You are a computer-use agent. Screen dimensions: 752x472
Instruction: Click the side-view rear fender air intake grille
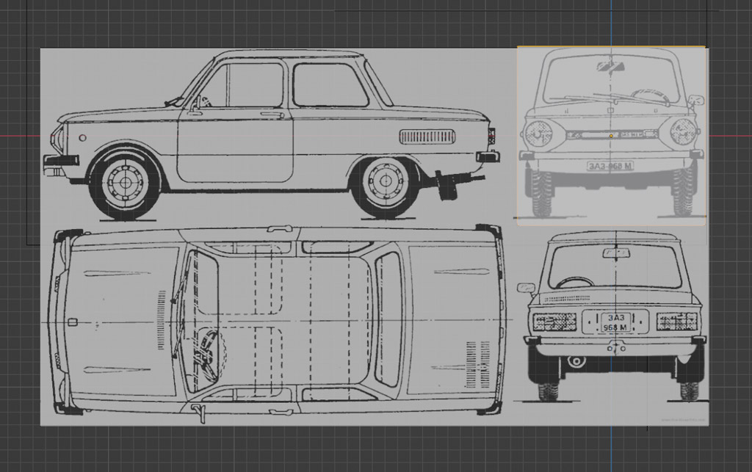427,137
